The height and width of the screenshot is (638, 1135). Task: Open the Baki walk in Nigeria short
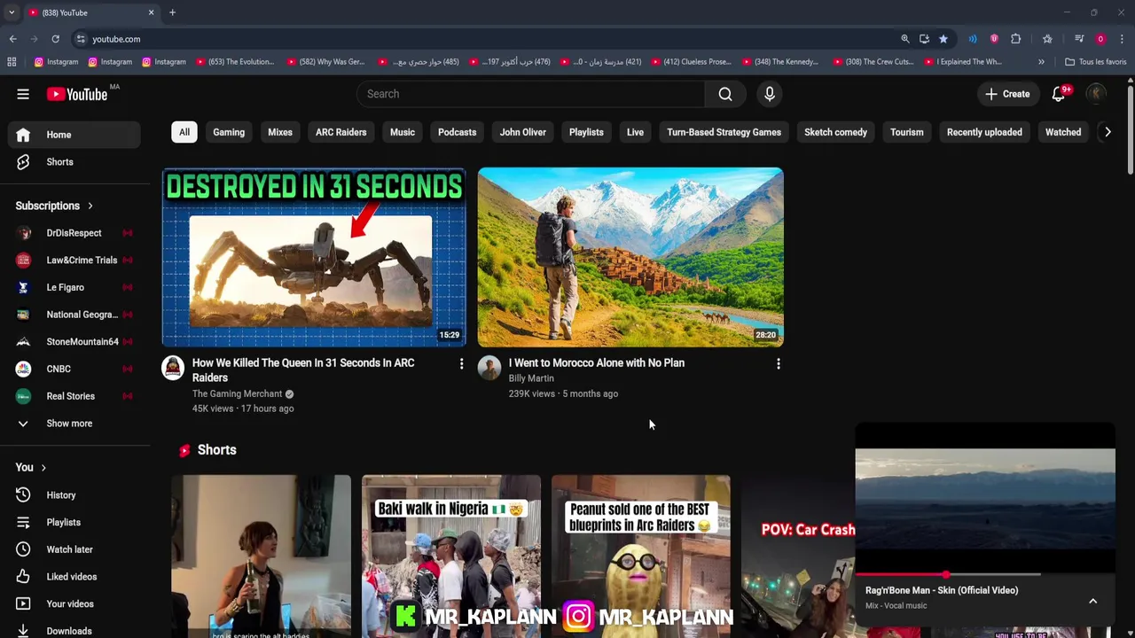point(450,556)
